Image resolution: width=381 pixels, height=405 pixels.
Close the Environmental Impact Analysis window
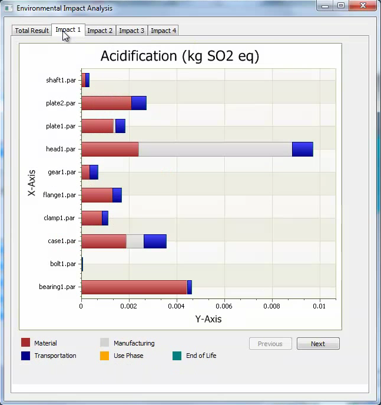(362, 6)
